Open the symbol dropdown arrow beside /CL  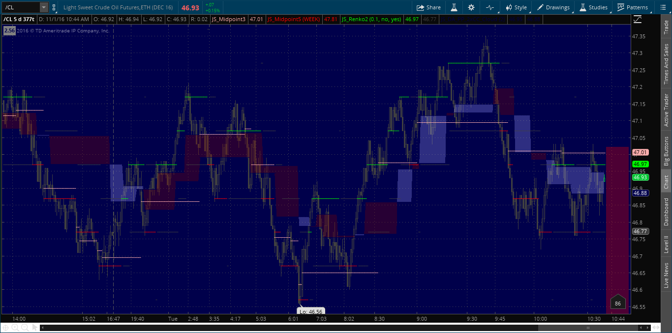tap(44, 7)
